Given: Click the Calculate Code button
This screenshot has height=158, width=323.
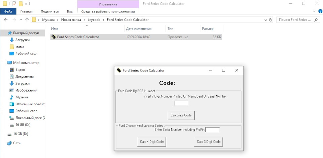Looking at the screenshot, I should click(x=181, y=115).
